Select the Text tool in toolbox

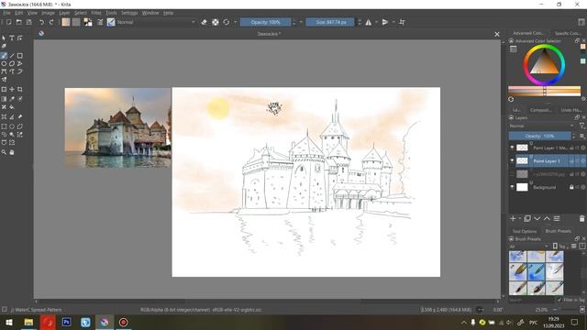point(12,38)
